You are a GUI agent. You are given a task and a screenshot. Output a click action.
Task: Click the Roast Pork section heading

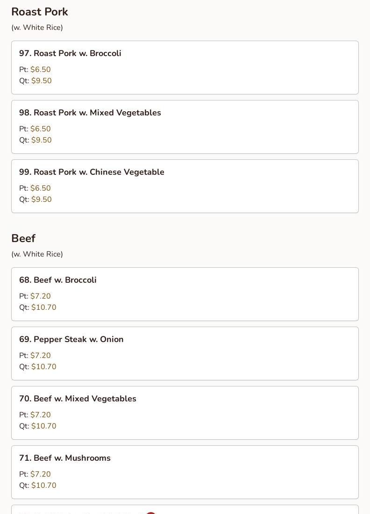pyautogui.click(x=40, y=12)
